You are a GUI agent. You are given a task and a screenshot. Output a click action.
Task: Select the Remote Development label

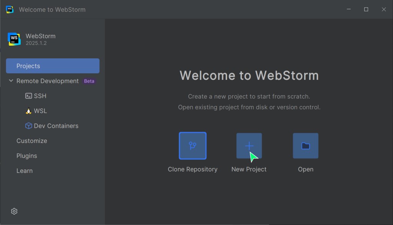pos(48,81)
